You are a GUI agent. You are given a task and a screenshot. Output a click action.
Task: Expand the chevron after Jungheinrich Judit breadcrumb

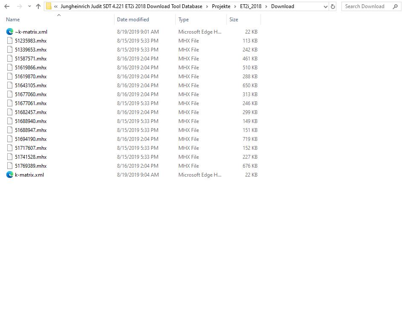pos(207,6)
